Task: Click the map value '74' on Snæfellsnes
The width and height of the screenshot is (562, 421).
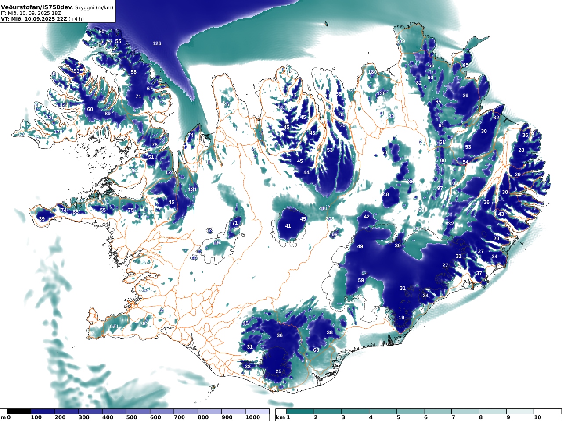Action: 64,210
